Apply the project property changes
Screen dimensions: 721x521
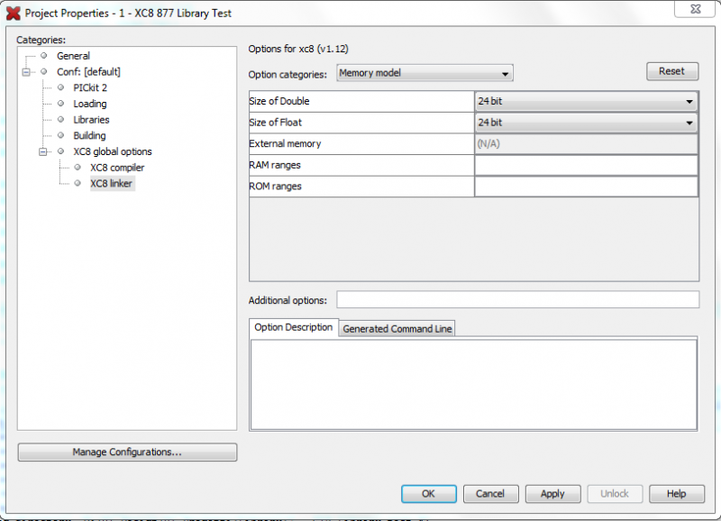click(552, 494)
